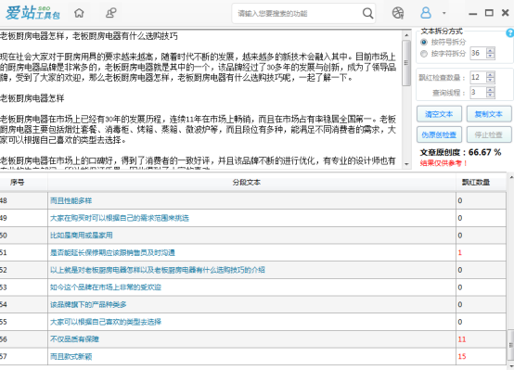Click the results table scrollbar thumb
Viewport: 514px width, 370px height.
click(x=510, y=345)
